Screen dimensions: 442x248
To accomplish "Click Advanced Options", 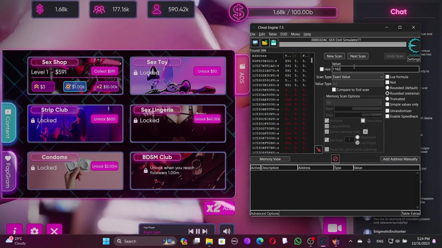I will pos(265,214).
